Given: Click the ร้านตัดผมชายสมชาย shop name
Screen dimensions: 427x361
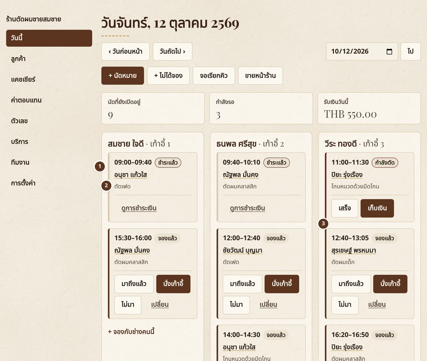Looking at the screenshot, I should 34,19.
